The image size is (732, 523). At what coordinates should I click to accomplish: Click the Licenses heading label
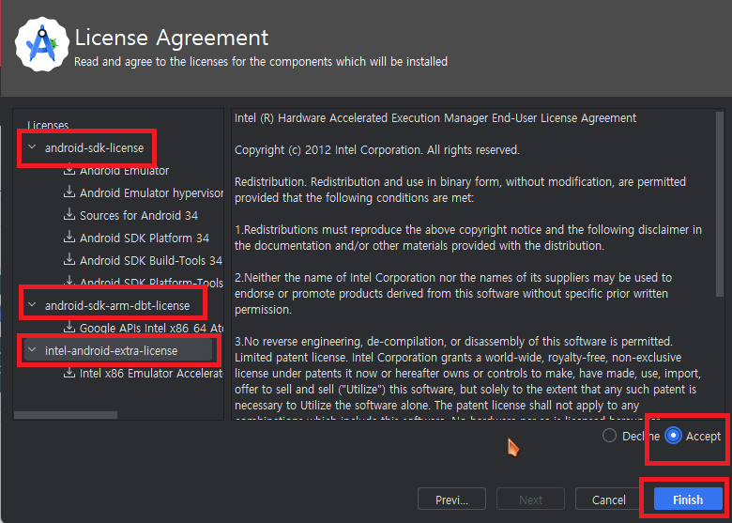coord(48,125)
